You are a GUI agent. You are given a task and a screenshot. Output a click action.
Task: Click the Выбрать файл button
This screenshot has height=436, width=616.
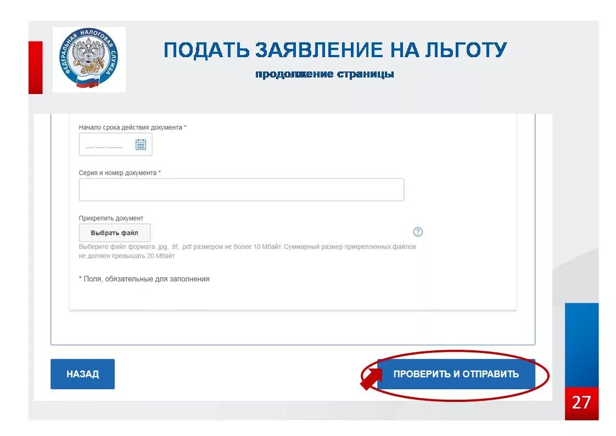(114, 233)
